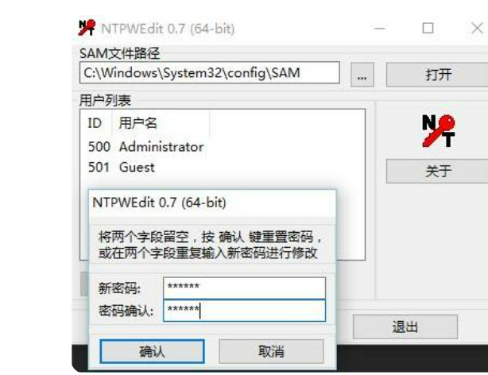This screenshot has width=488, height=375.
Task: Click inside the SAM file path field
Action: point(210,73)
